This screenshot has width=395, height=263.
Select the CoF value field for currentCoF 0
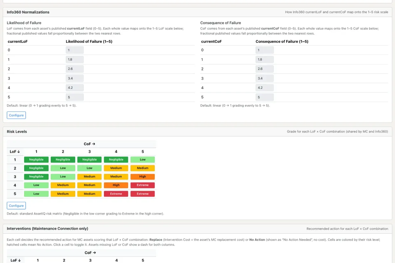(264, 50)
